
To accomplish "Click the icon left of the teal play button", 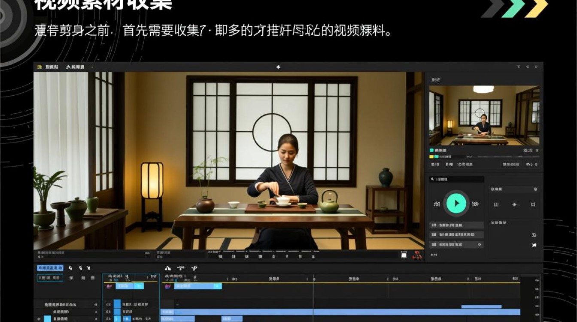I will 437,204.
